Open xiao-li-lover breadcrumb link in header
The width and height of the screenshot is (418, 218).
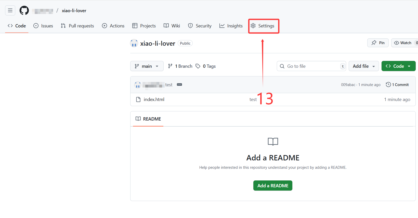(x=74, y=11)
